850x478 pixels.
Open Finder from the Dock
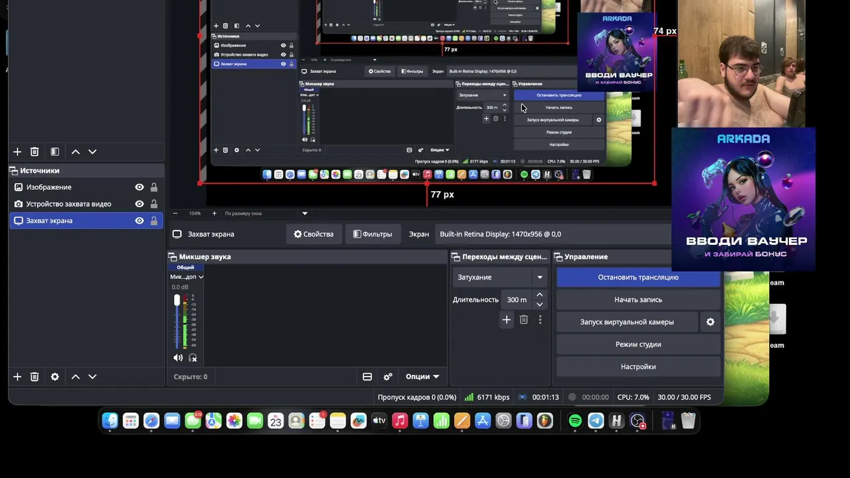[110, 421]
